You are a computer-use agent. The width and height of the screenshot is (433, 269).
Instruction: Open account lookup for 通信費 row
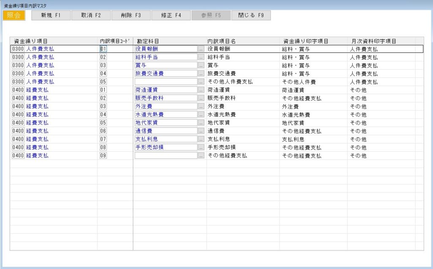[201, 131]
